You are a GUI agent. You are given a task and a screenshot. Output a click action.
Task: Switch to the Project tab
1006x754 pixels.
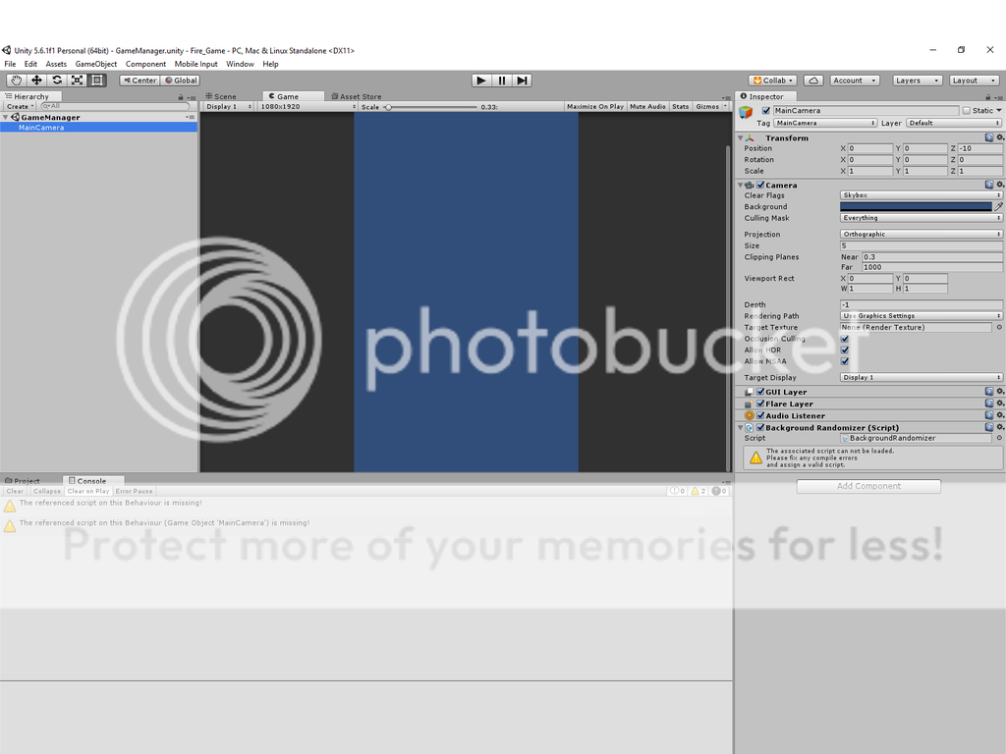tap(23, 480)
